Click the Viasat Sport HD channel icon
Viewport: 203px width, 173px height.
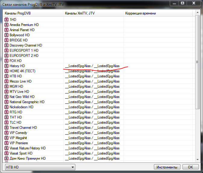click(7, 153)
